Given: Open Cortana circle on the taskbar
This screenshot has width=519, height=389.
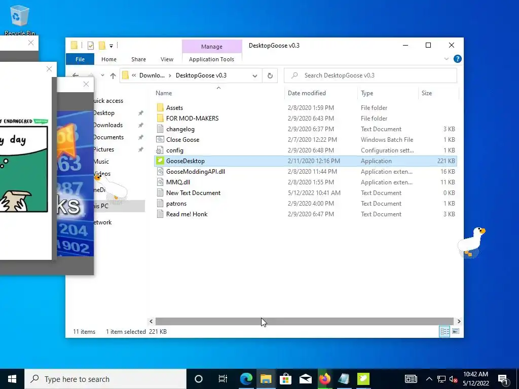Looking at the screenshot, I should pyautogui.click(x=199, y=379).
